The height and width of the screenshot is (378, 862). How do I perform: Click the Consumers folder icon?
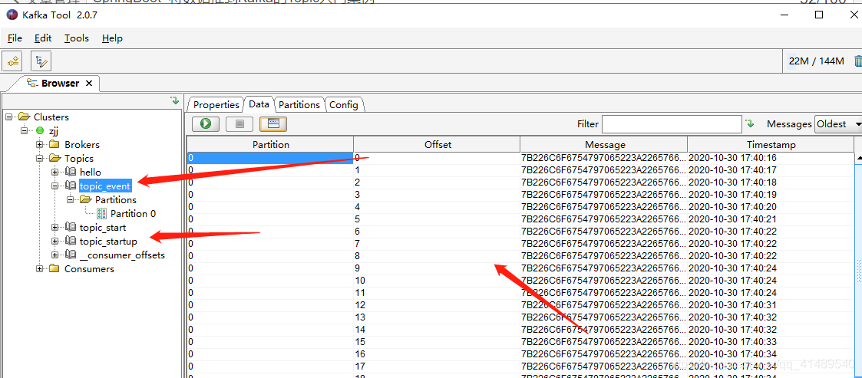(x=54, y=268)
